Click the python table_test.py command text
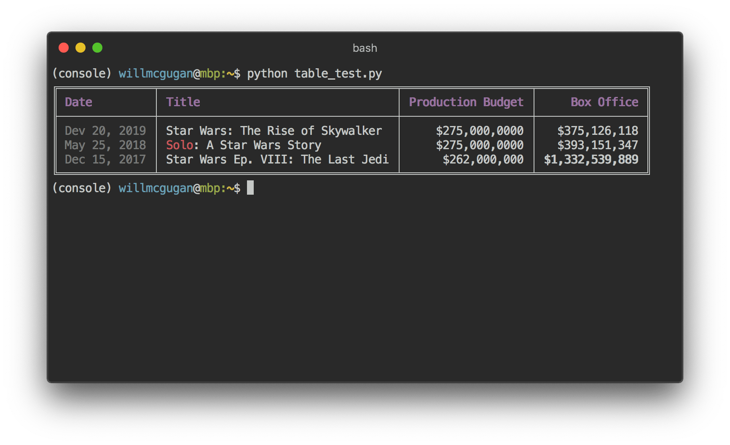This screenshot has height=445, width=730. (314, 74)
